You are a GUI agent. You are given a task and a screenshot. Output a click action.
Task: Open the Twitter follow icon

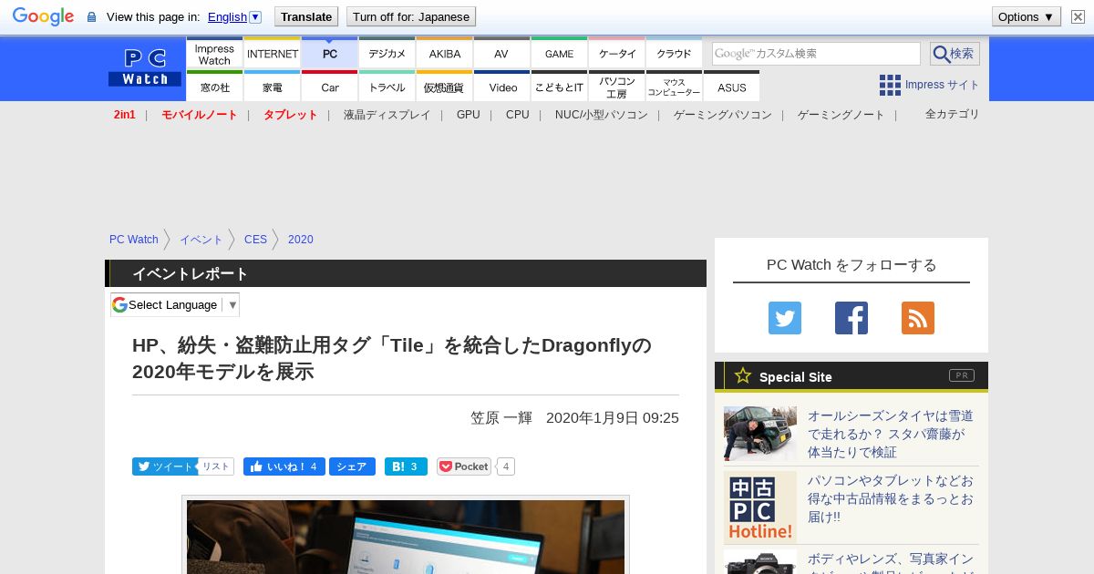[785, 318]
